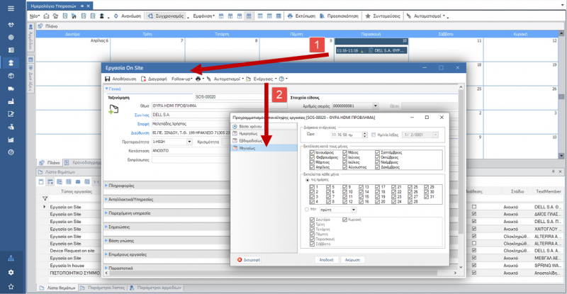Open the hamburger menu in the sidebar
The image size is (567, 294).
pyautogui.click(x=11, y=8)
